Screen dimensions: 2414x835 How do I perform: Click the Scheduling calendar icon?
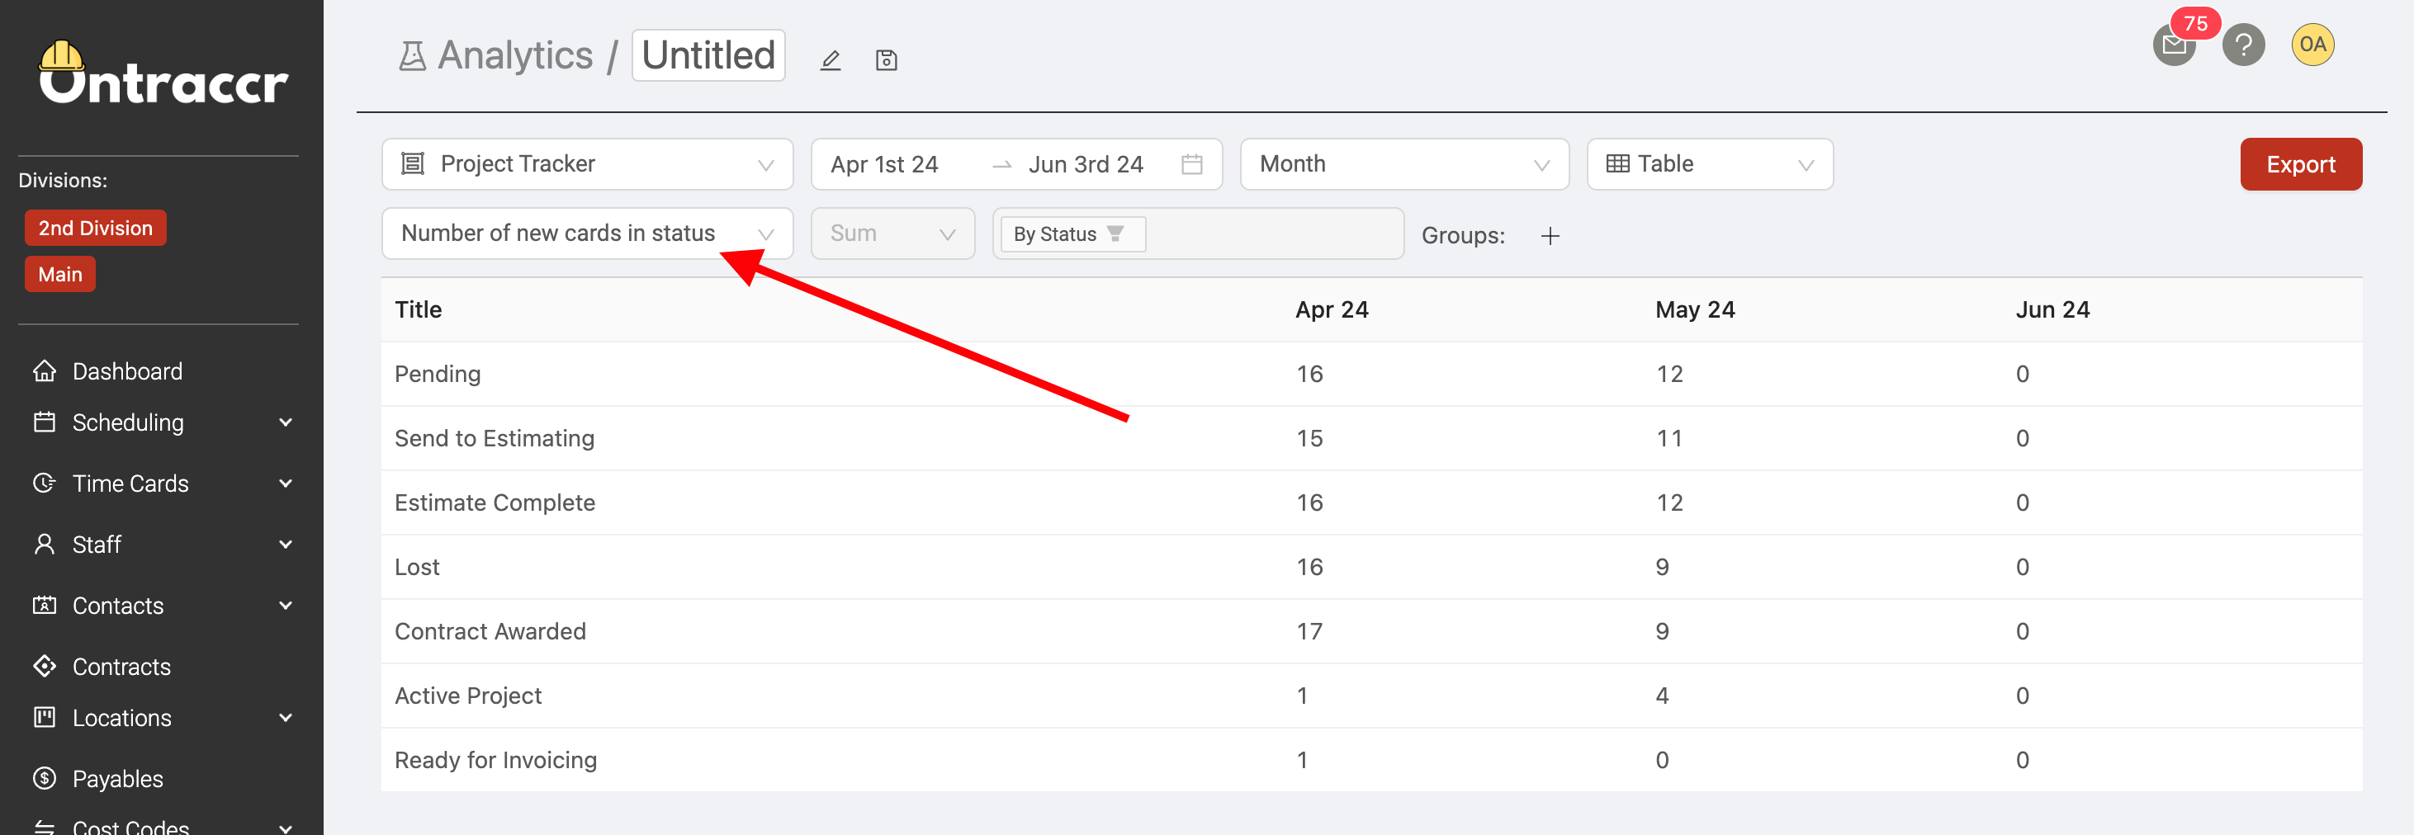44,422
